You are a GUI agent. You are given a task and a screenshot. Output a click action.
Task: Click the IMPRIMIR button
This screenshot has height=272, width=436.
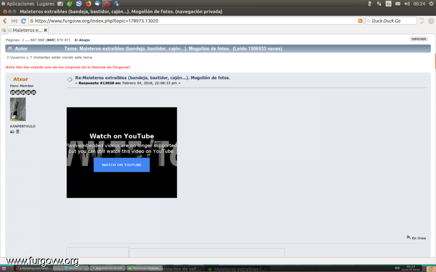pos(419,39)
